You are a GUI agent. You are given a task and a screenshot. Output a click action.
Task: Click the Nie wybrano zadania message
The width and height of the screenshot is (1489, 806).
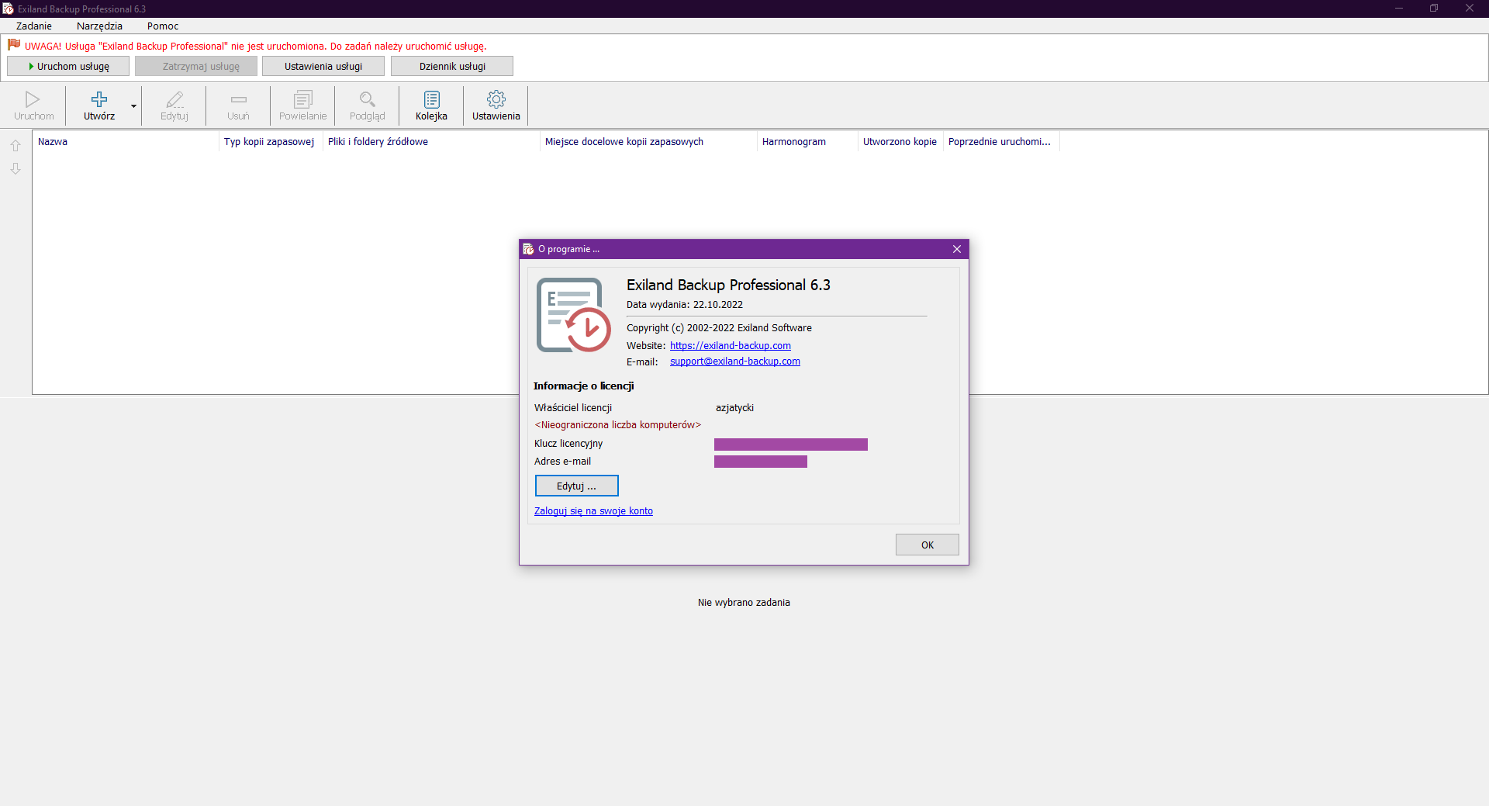tap(744, 603)
